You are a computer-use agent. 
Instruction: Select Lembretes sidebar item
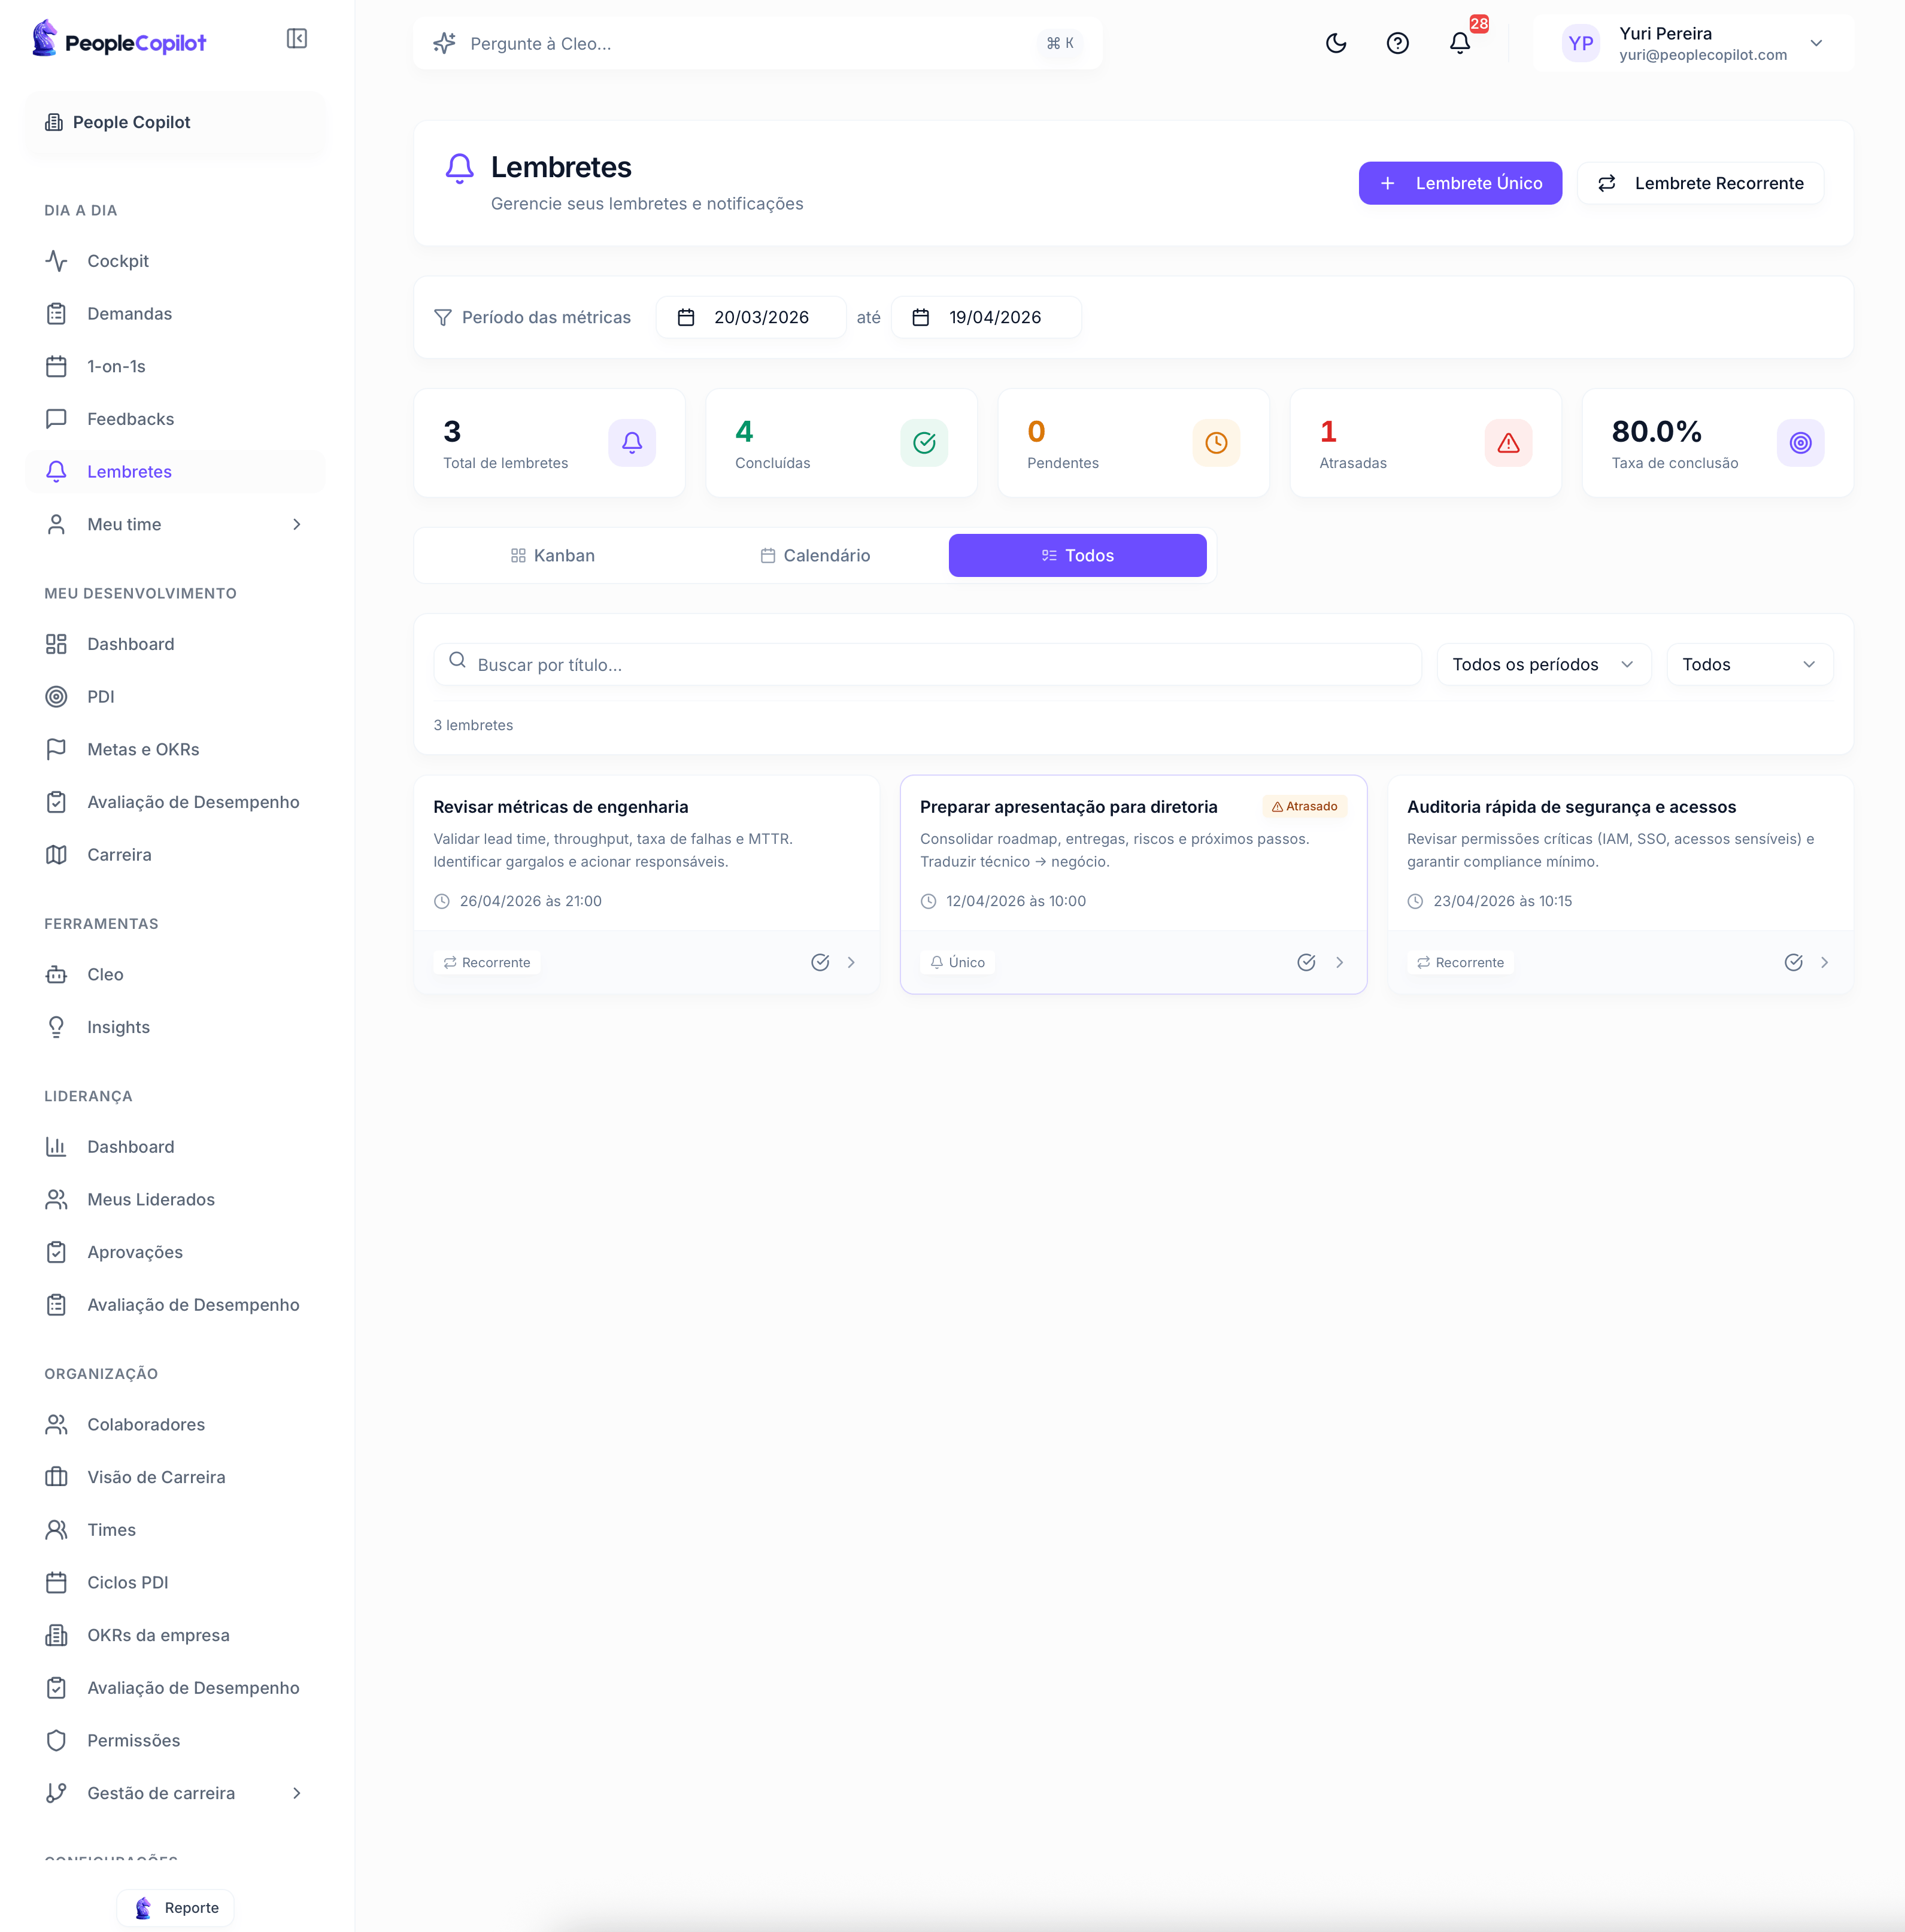[175, 472]
